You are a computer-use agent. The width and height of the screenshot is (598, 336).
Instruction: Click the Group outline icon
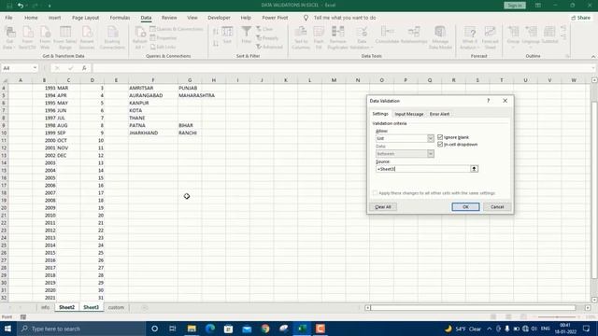pyautogui.click(x=513, y=37)
